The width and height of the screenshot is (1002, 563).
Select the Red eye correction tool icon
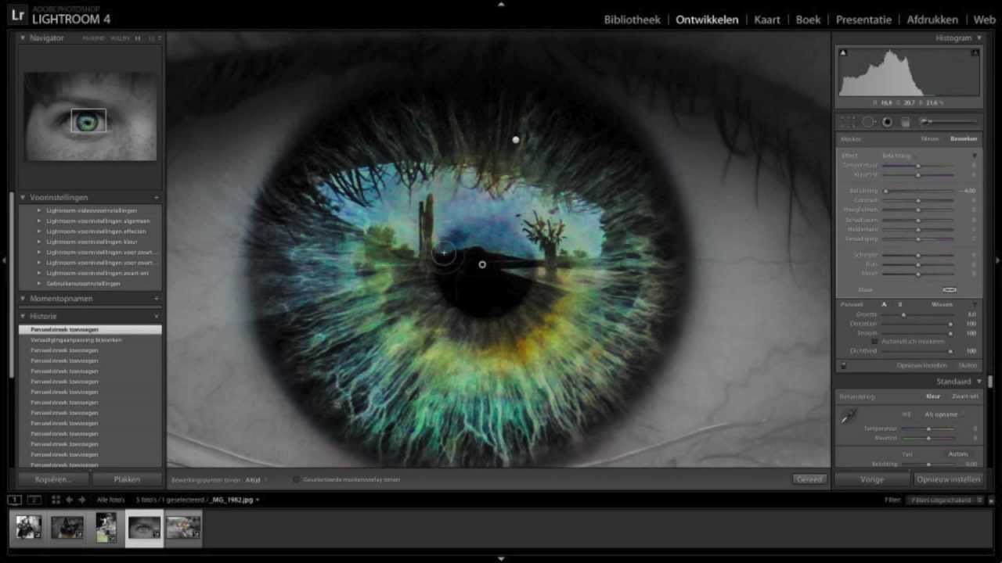[887, 122]
